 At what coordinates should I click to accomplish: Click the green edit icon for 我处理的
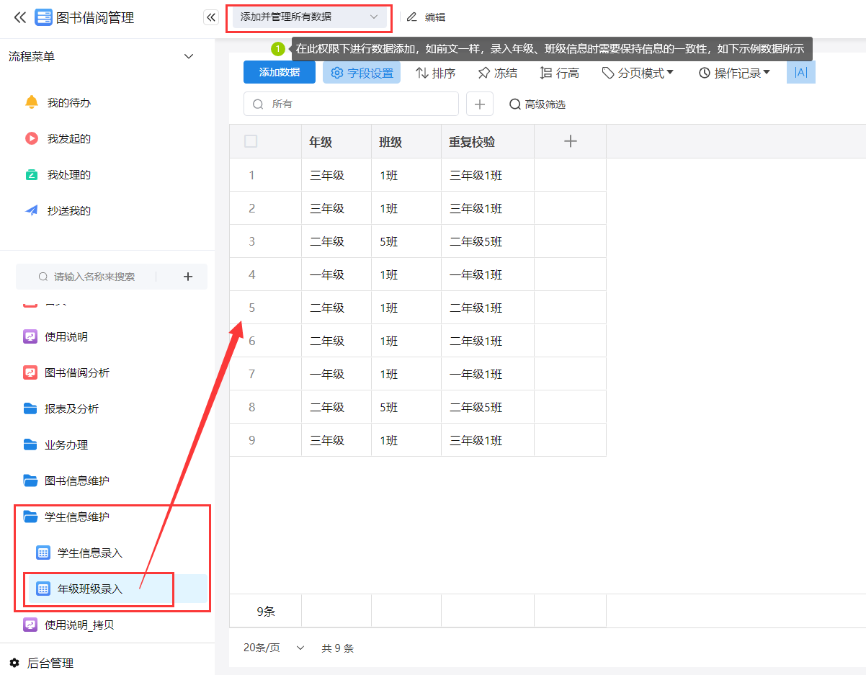(x=32, y=174)
